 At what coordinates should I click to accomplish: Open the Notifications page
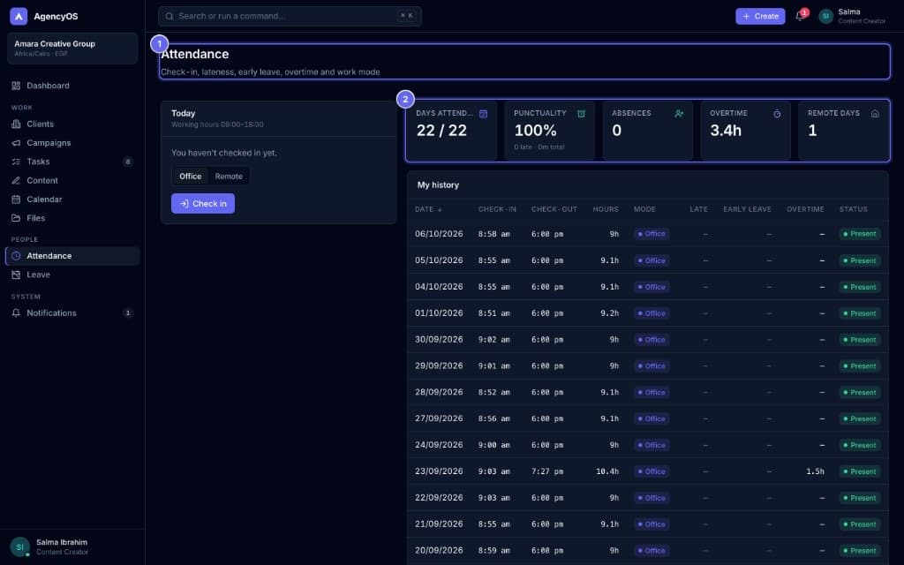pos(72,313)
